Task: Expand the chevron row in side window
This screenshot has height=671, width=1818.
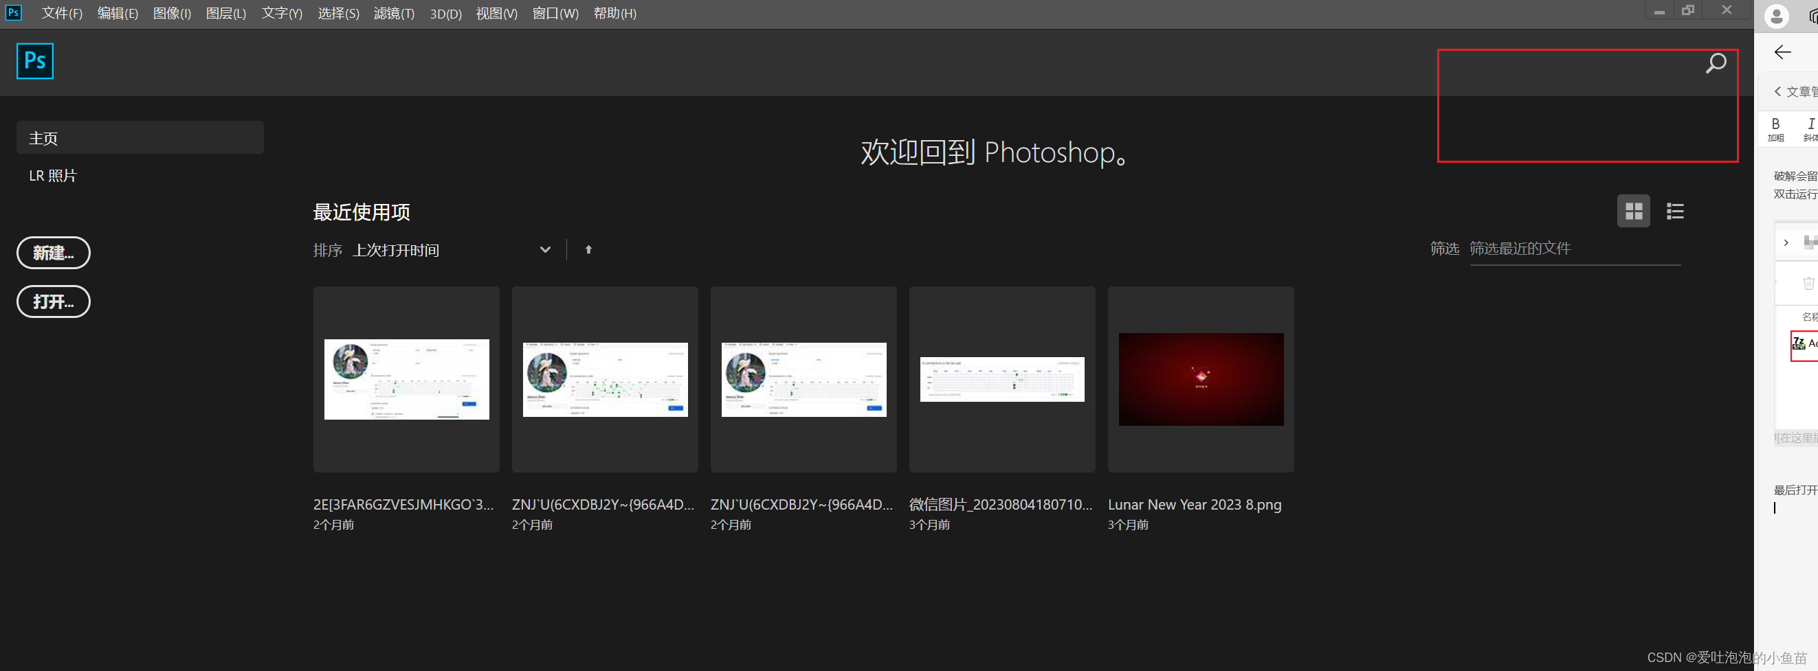Action: 1786,242
